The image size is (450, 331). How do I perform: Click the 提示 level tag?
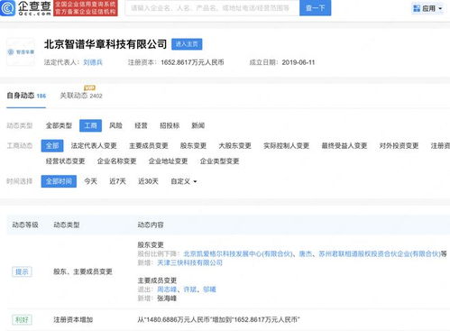[x=22, y=271]
